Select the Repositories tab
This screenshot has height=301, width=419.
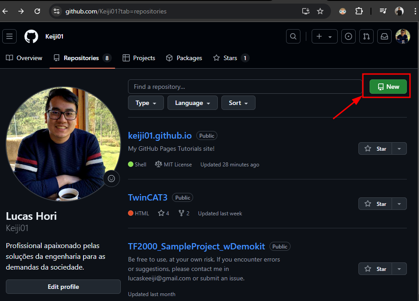point(82,58)
